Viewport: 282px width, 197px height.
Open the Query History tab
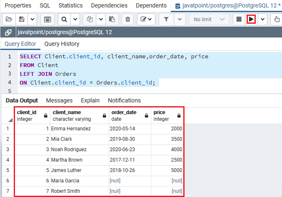(62, 44)
